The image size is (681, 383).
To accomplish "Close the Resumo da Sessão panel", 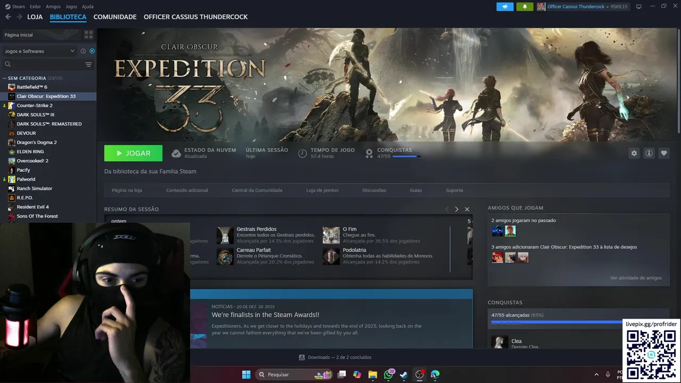I will (467, 209).
